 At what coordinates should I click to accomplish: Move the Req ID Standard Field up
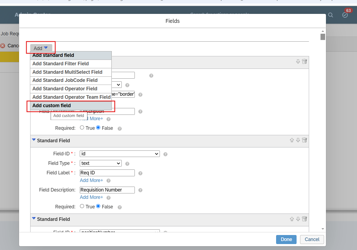[292, 140]
